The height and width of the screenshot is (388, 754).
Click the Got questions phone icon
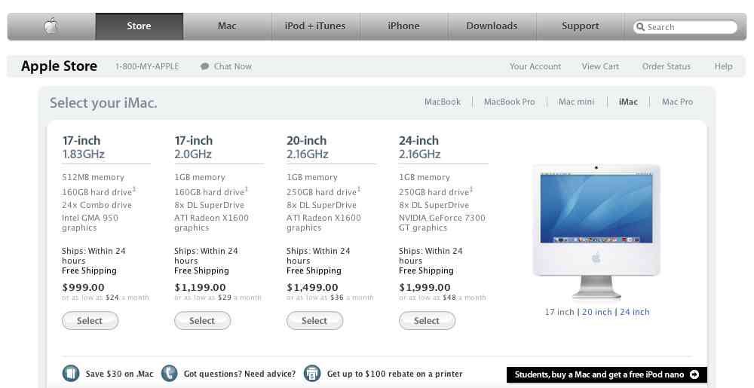(169, 374)
